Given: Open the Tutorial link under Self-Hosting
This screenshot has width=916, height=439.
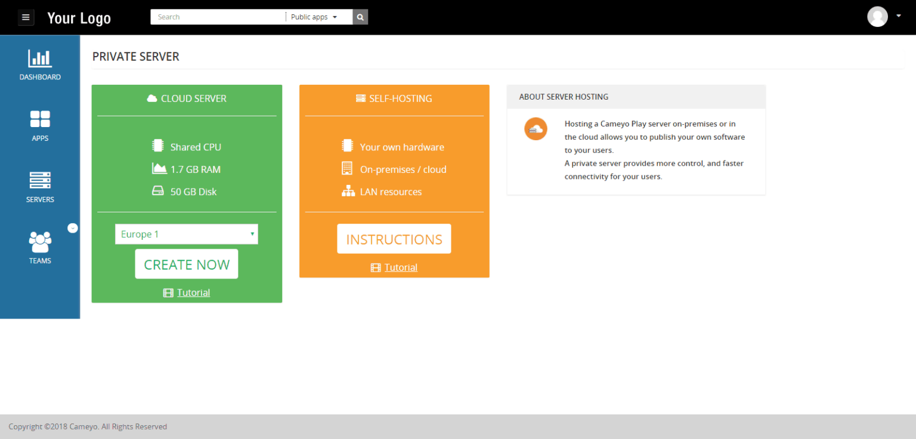Looking at the screenshot, I should pos(400,267).
